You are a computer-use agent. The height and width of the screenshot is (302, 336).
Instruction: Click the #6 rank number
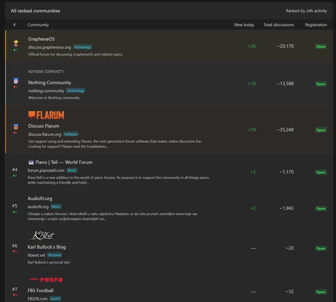pyautogui.click(x=14, y=246)
